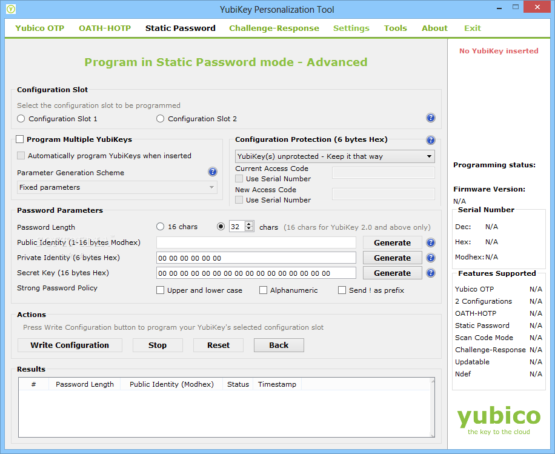Image resolution: width=555 pixels, height=454 pixels.
Task: Maximize the YubiKey Personalization Tool window
Action: [x=516, y=7]
